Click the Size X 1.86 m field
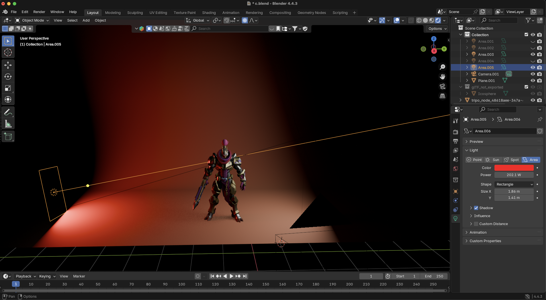The width and height of the screenshot is (546, 300). [x=514, y=192]
